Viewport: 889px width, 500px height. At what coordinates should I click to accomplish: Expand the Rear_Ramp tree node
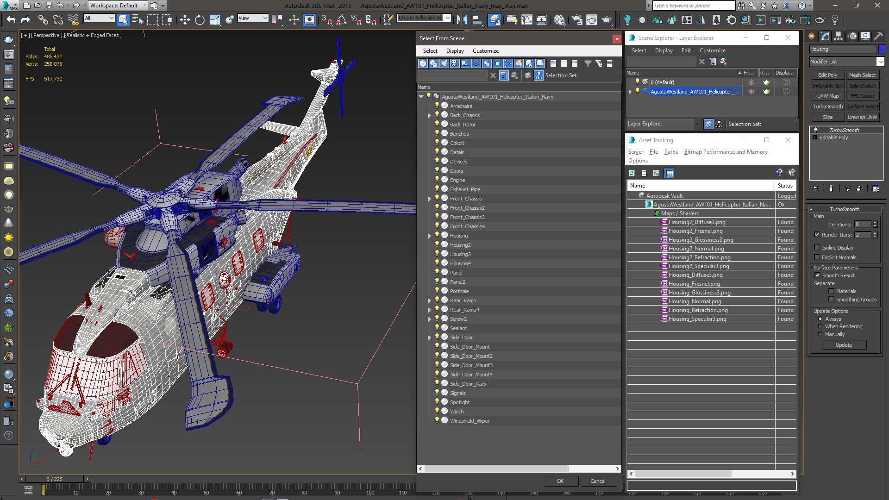[x=429, y=300]
